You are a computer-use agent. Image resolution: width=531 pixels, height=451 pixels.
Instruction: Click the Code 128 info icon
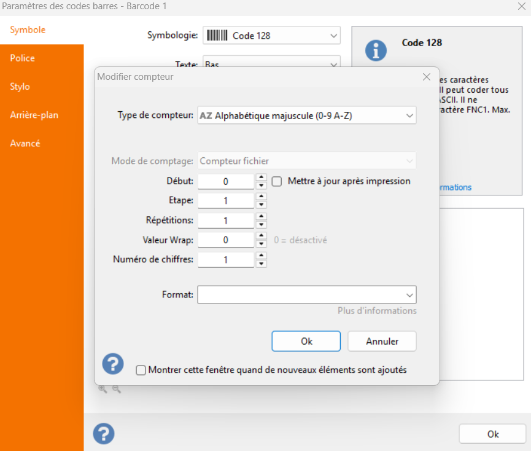376,50
